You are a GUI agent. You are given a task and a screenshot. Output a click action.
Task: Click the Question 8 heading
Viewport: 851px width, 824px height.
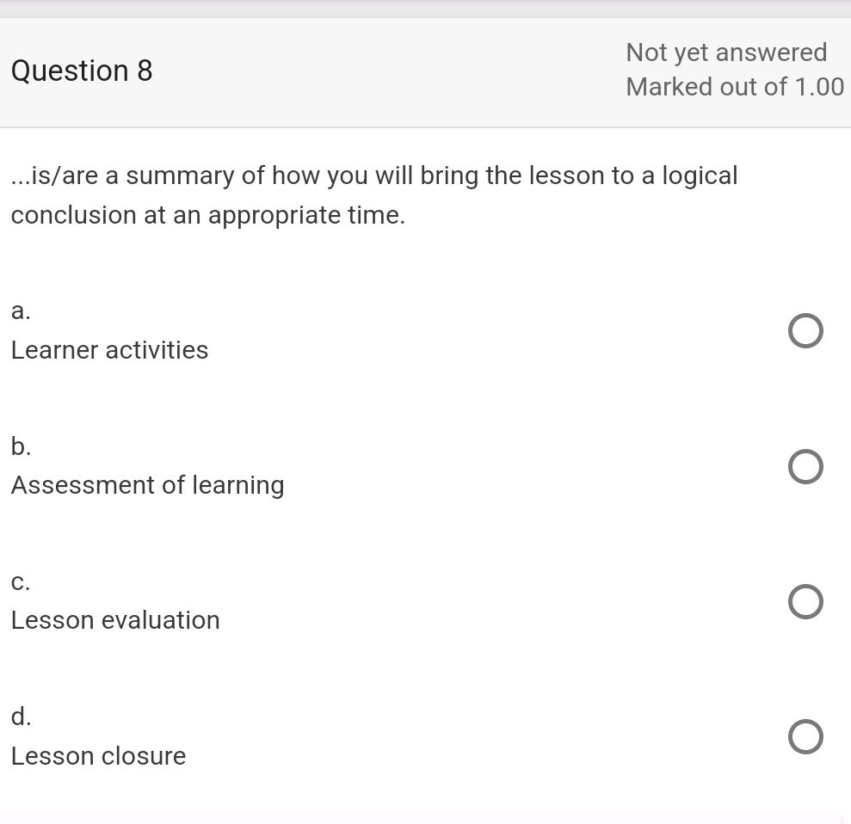[82, 71]
